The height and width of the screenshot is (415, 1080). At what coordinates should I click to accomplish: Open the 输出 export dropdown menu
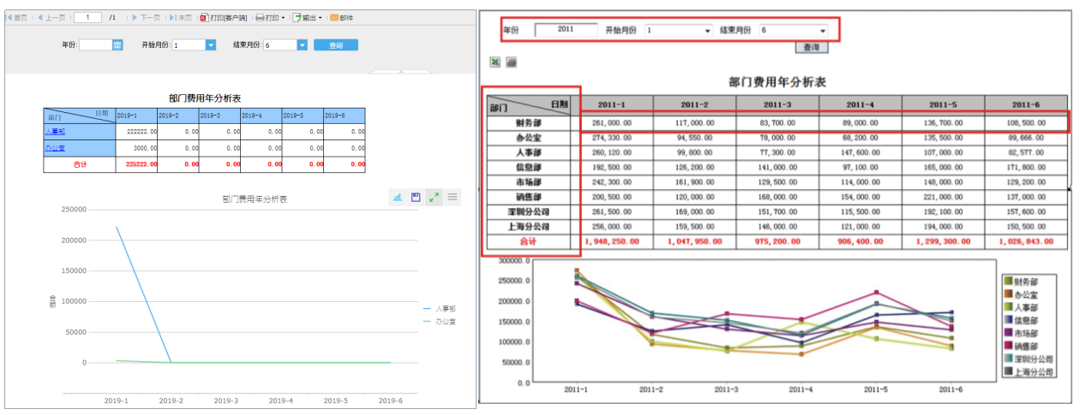308,17
